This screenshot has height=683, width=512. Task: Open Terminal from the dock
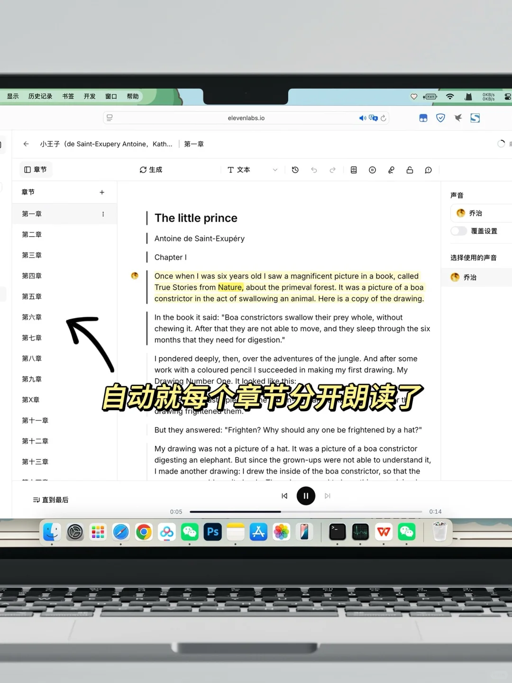pyautogui.click(x=338, y=532)
